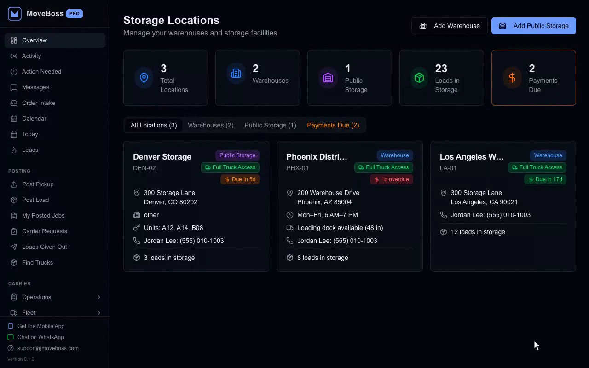Click the Due in 5d badge
This screenshot has width=589, height=368.
coord(240,179)
